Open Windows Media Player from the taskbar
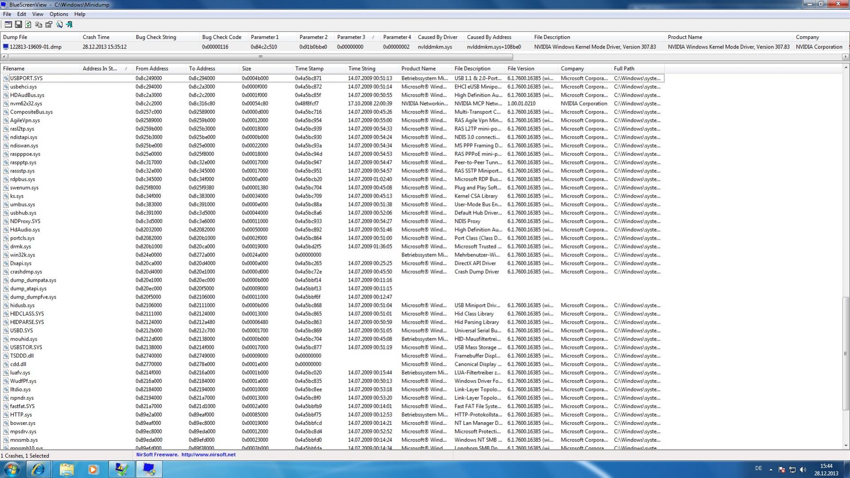This screenshot has width=850, height=478. point(93,469)
